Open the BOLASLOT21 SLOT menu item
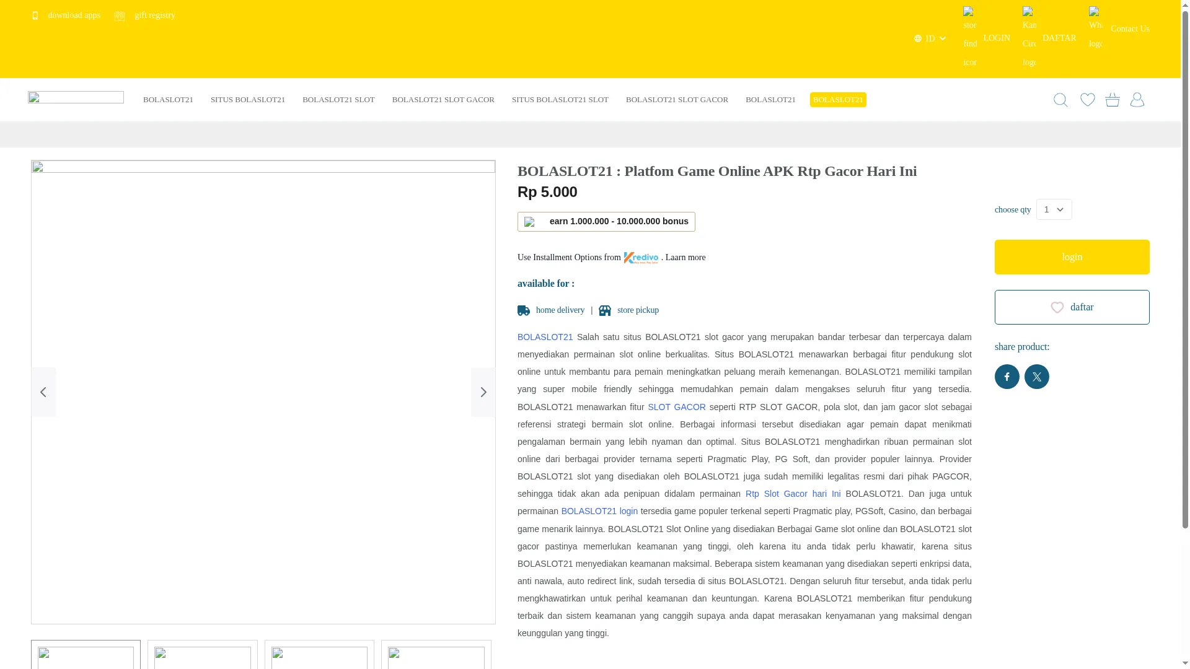This screenshot has width=1190, height=669. pos(338,100)
